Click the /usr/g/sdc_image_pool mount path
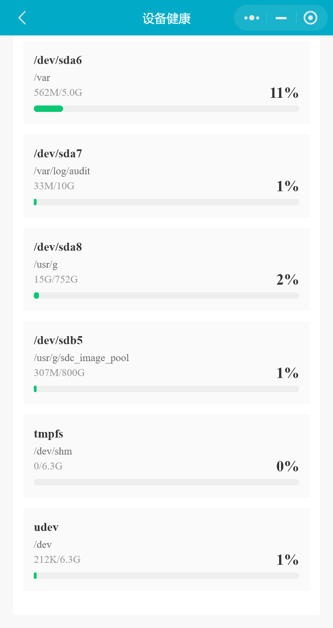Image resolution: width=333 pixels, height=628 pixels. (x=82, y=358)
